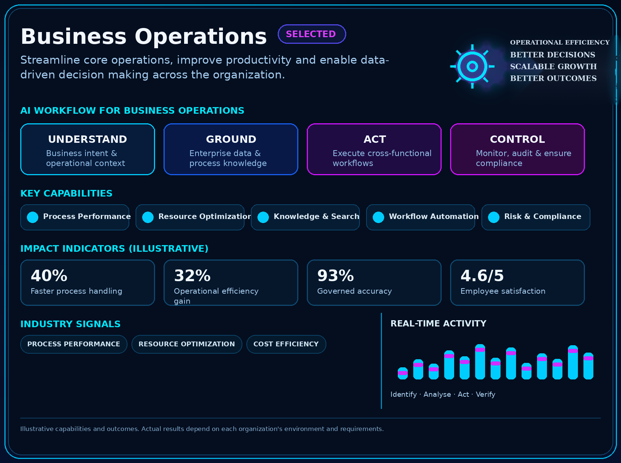Select the cyan dot beside Process Performance capability
The image size is (621, 463).
32,217
